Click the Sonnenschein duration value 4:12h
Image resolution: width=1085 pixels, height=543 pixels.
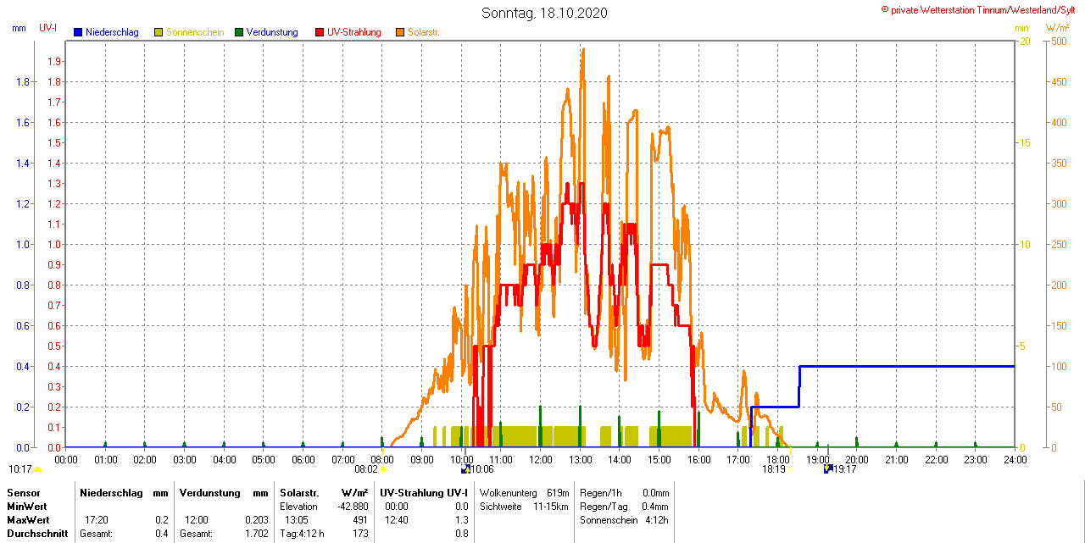coord(658,520)
